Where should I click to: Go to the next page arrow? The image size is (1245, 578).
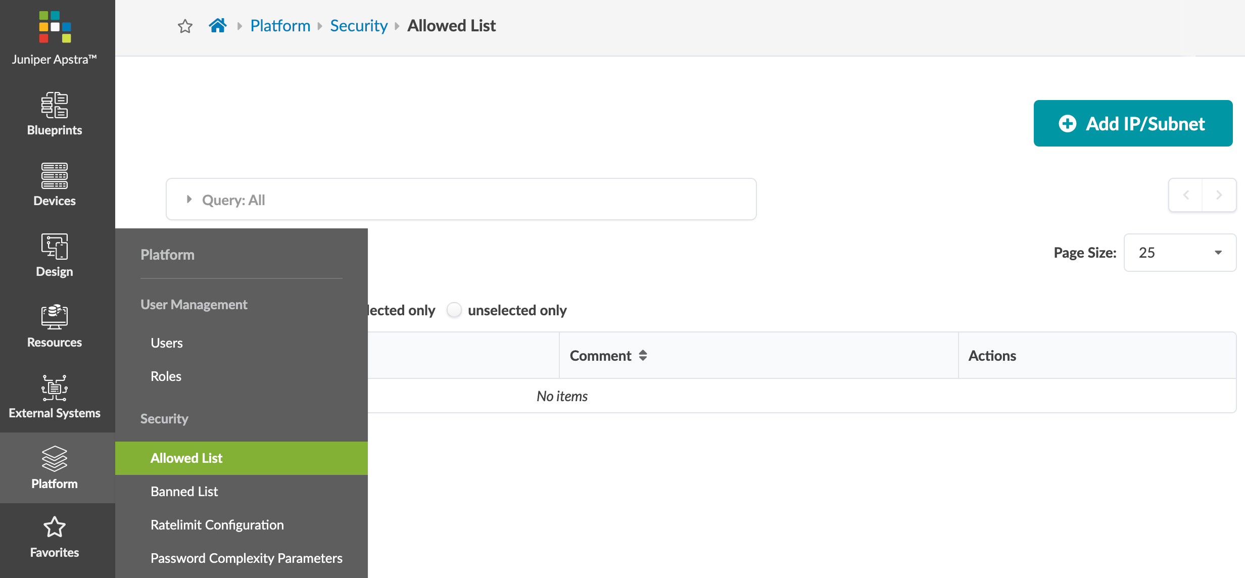click(x=1219, y=195)
